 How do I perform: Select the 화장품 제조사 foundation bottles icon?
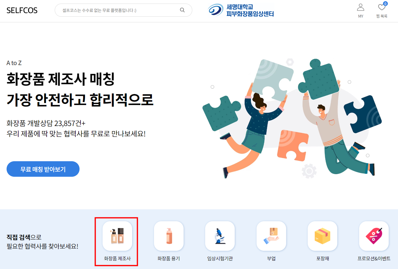coord(117,236)
